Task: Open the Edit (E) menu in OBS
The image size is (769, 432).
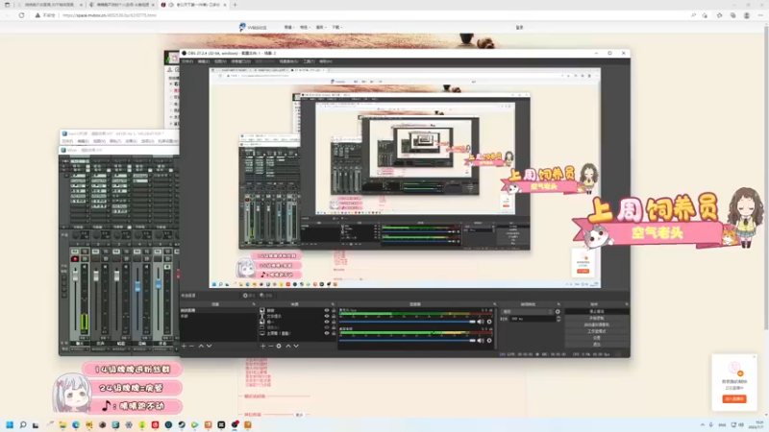Action: [x=204, y=61]
